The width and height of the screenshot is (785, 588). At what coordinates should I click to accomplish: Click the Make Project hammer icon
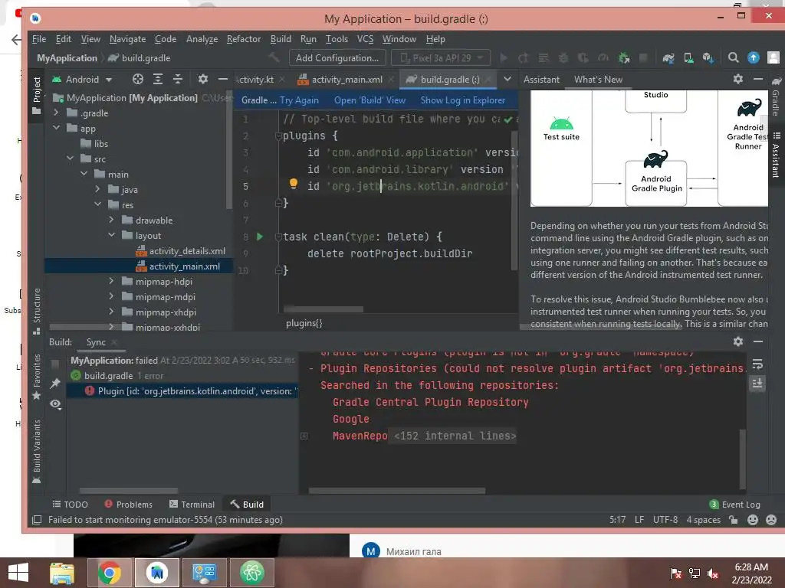tap(274, 58)
